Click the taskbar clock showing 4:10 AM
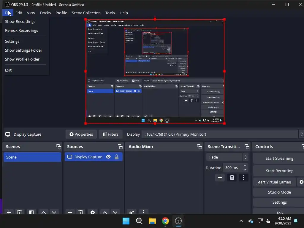 tap(283, 221)
